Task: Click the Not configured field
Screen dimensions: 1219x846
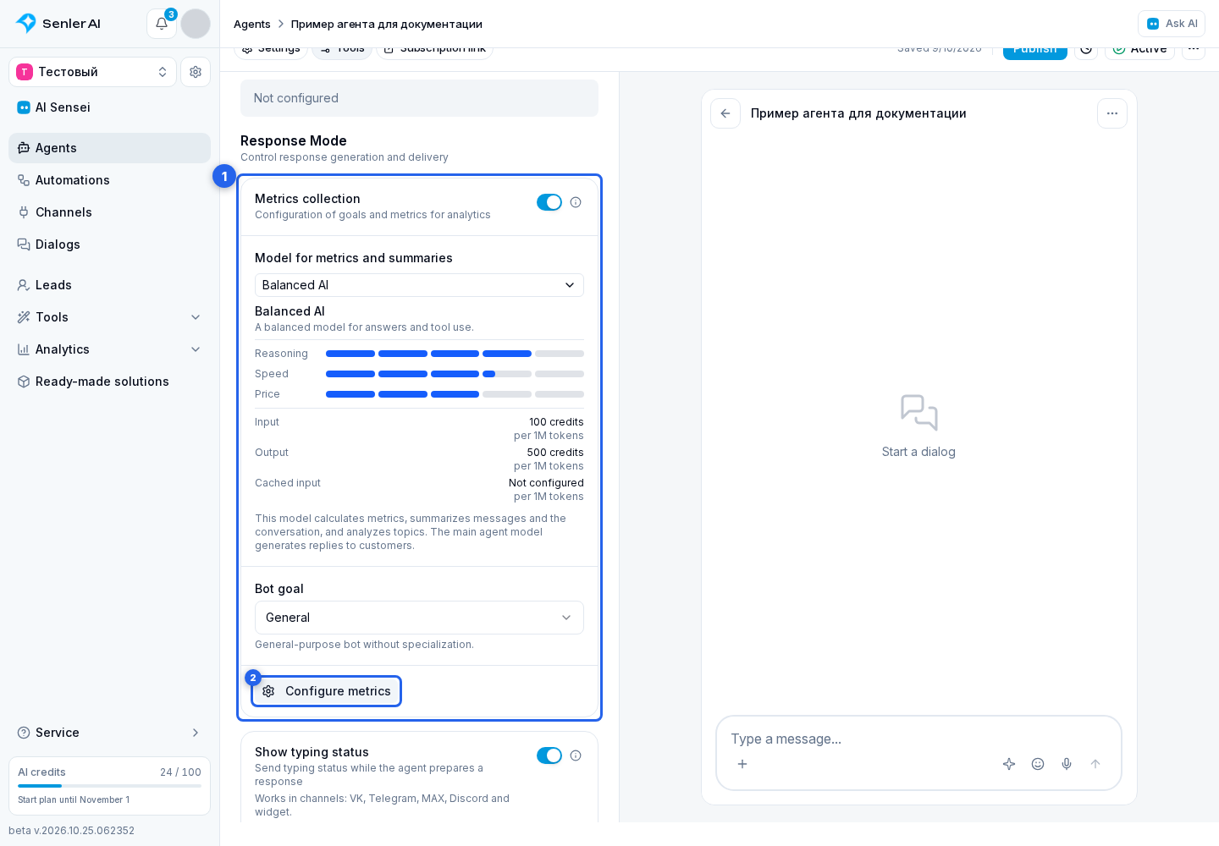Action: [419, 98]
